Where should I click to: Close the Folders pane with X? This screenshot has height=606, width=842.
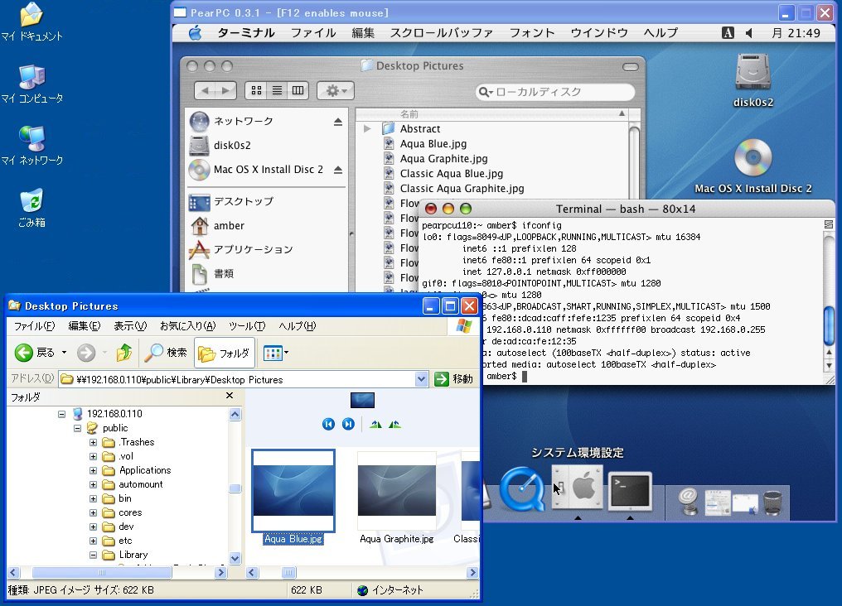point(230,396)
